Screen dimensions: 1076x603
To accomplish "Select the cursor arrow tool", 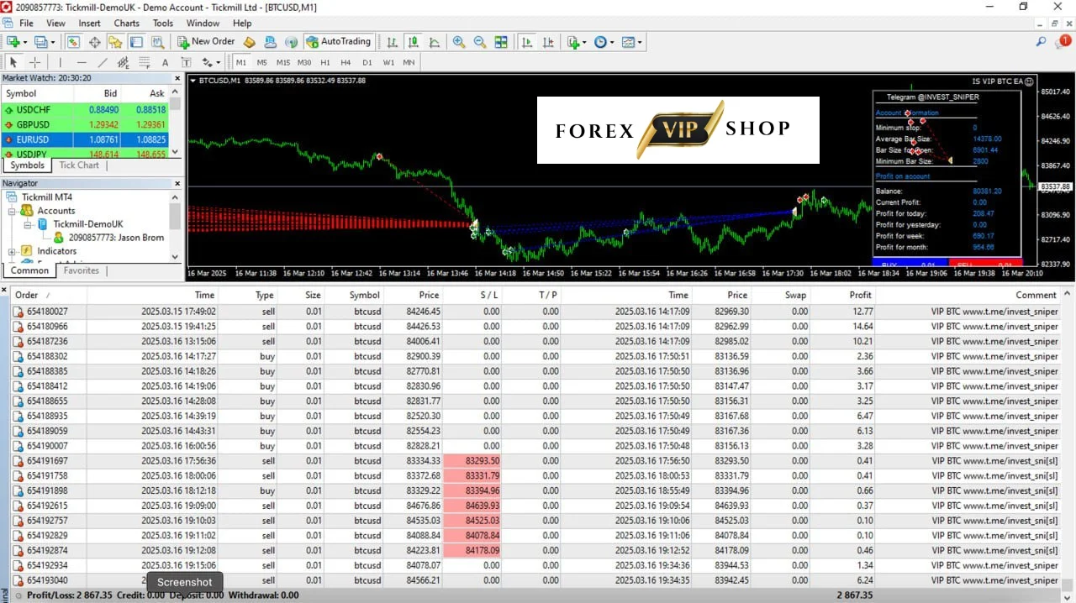I will click(x=13, y=62).
